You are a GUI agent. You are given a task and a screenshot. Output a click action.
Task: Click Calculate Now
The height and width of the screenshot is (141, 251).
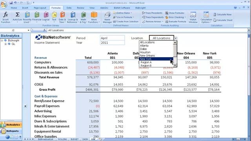[222, 14]
